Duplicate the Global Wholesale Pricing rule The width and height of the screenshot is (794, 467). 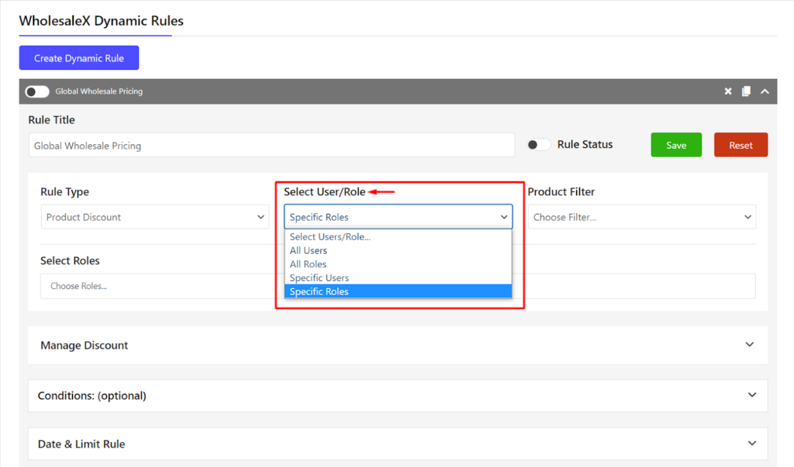point(746,91)
